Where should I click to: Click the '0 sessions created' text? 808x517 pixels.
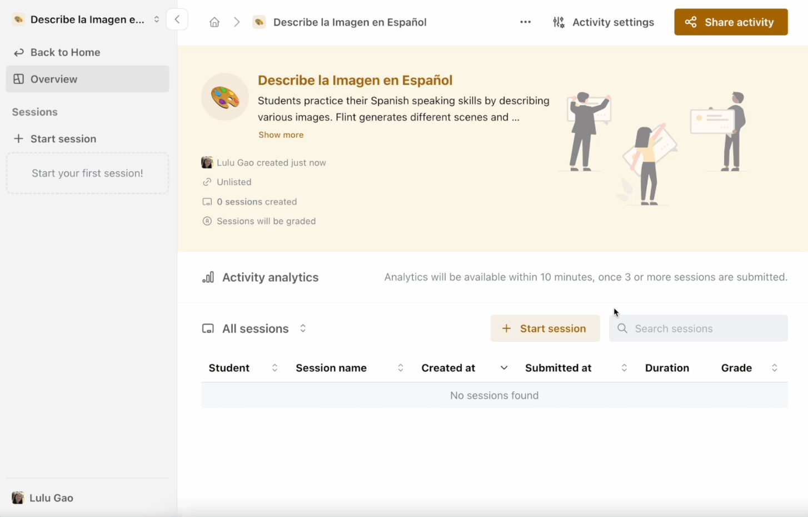pos(257,202)
